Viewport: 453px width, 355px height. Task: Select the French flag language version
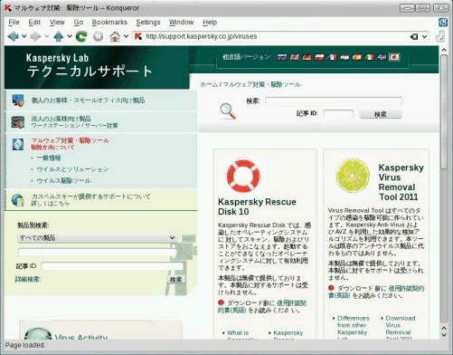click(x=332, y=57)
